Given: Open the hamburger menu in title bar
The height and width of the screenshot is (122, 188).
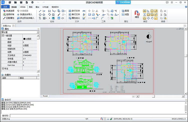Looking at the screenshot, I should tap(172, 2).
